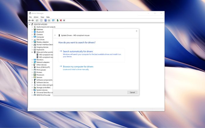The height and width of the screenshot is (128, 205).
Task: Click the Help icon in the toolbar
Action: tap(45, 20)
